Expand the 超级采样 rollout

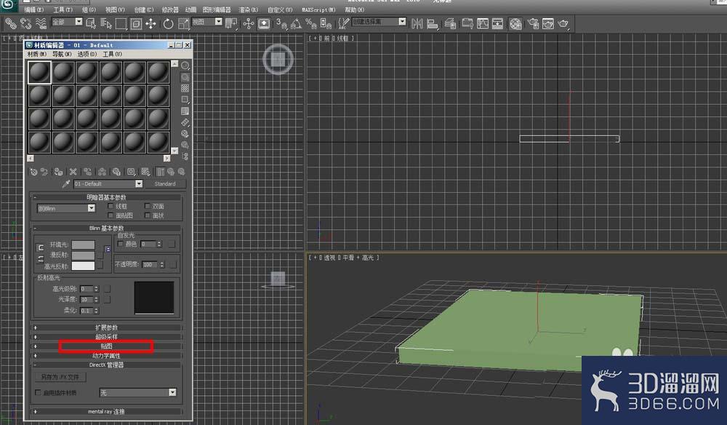click(106, 337)
